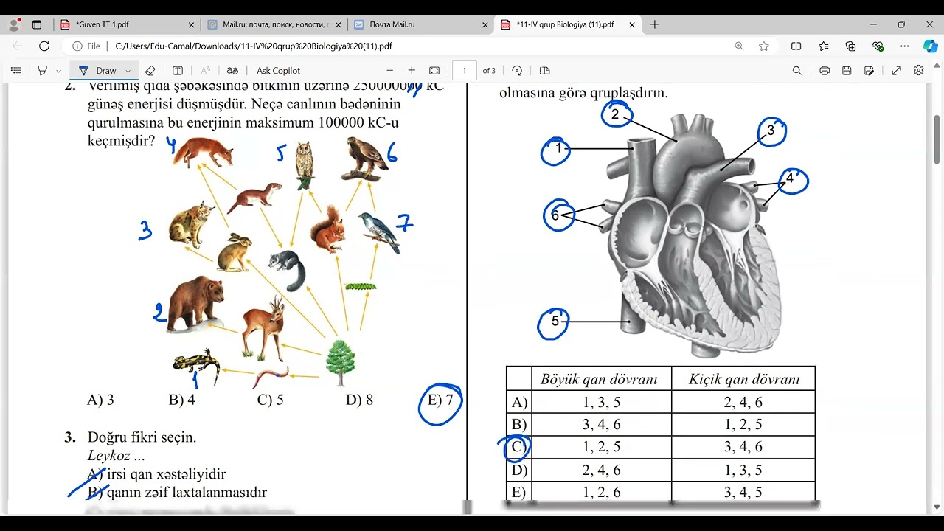The image size is (944, 531).
Task: Select the Highlight tool
Action: pos(42,71)
